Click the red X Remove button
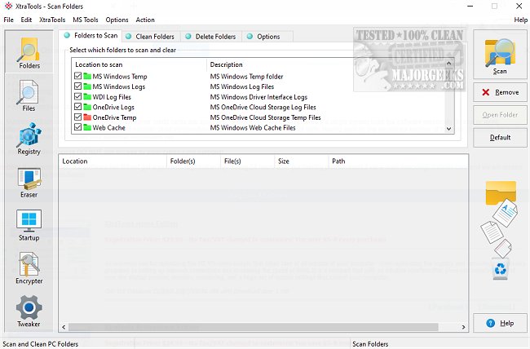This screenshot has width=530, height=349. pyautogui.click(x=500, y=92)
